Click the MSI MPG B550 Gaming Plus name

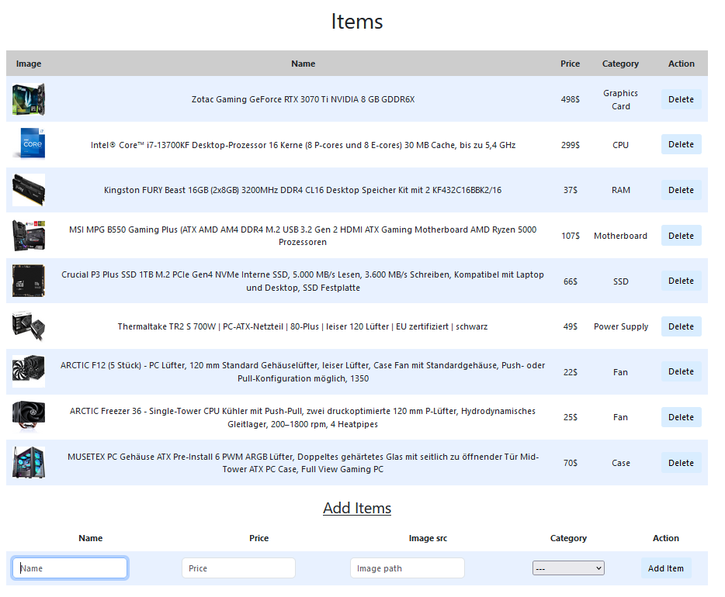click(x=303, y=236)
